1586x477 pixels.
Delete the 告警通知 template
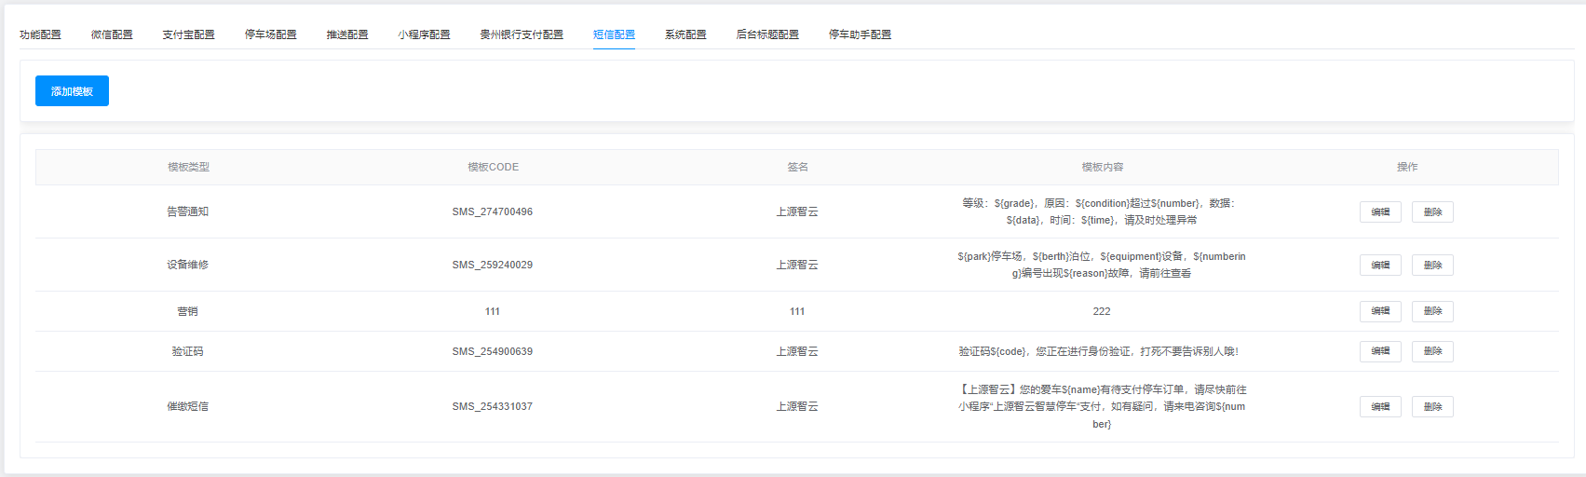pyautogui.click(x=1432, y=212)
